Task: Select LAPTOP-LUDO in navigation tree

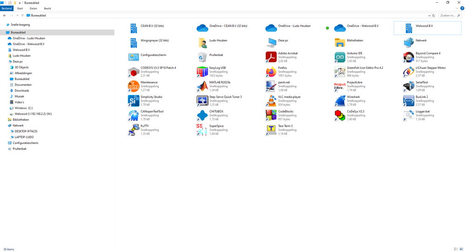Action: [24, 137]
